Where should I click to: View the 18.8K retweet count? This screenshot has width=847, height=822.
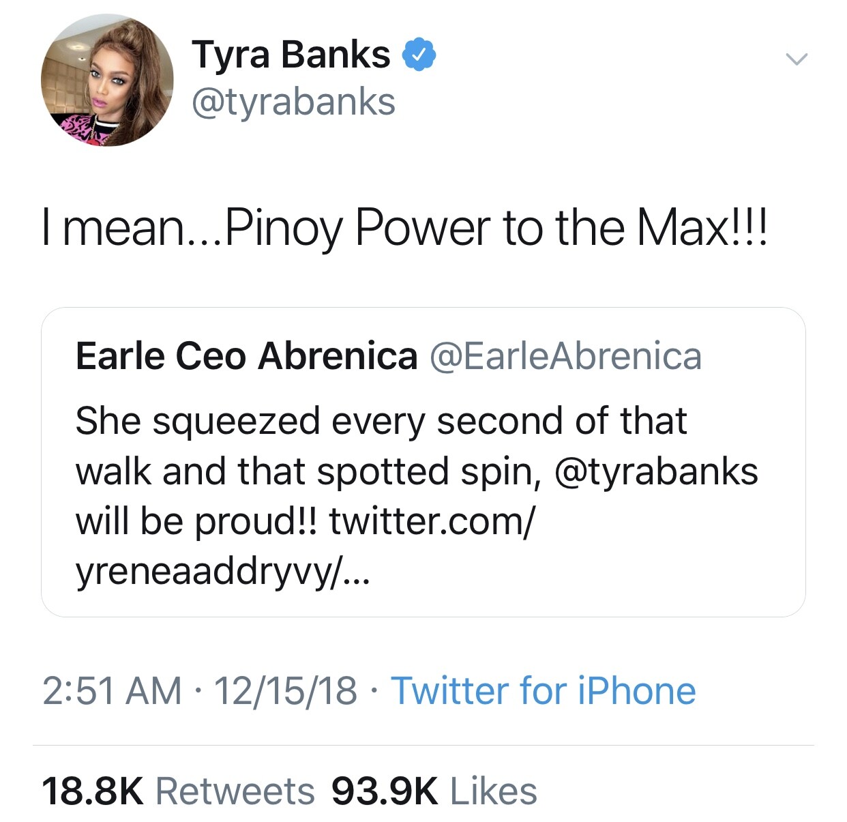point(93,791)
